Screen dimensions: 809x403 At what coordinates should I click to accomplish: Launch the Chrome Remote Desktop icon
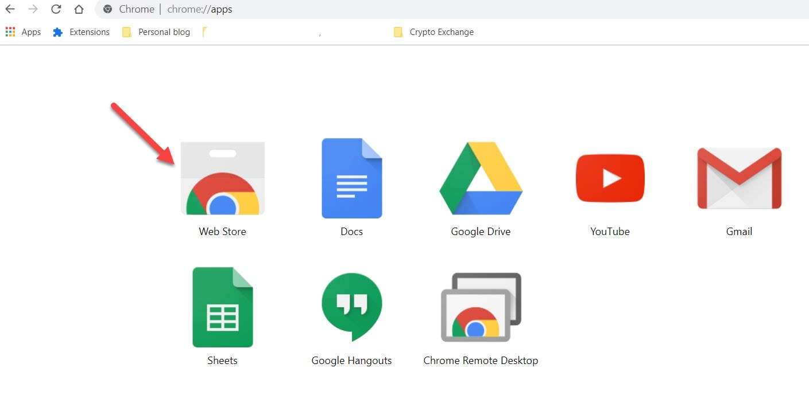pyautogui.click(x=481, y=307)
